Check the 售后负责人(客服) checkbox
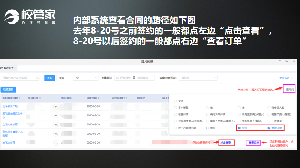 coord(239,121)
